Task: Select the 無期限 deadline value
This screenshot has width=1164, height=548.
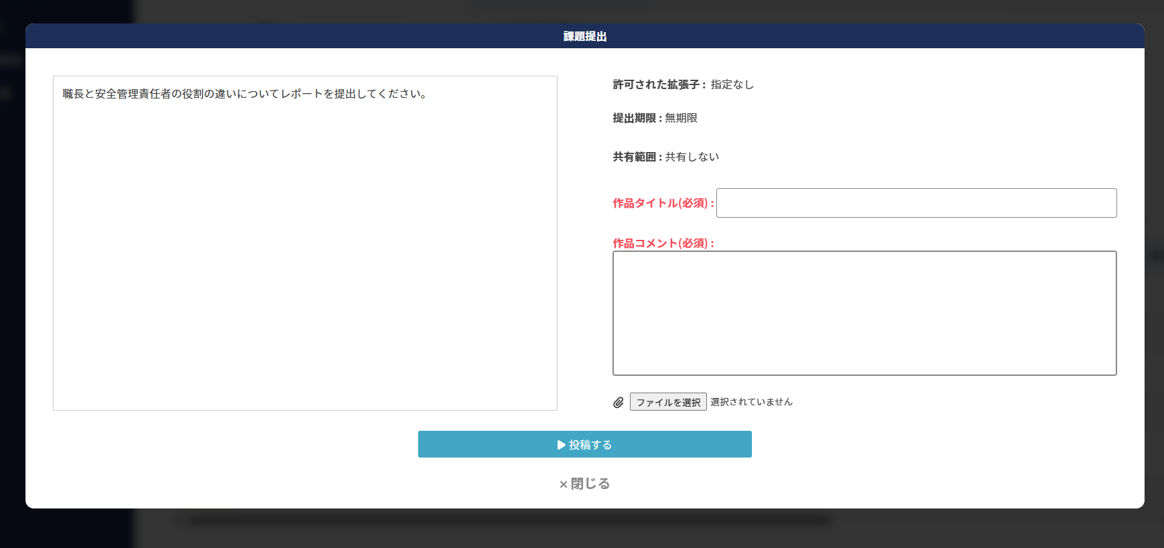Action: click(x=681, y=118)
